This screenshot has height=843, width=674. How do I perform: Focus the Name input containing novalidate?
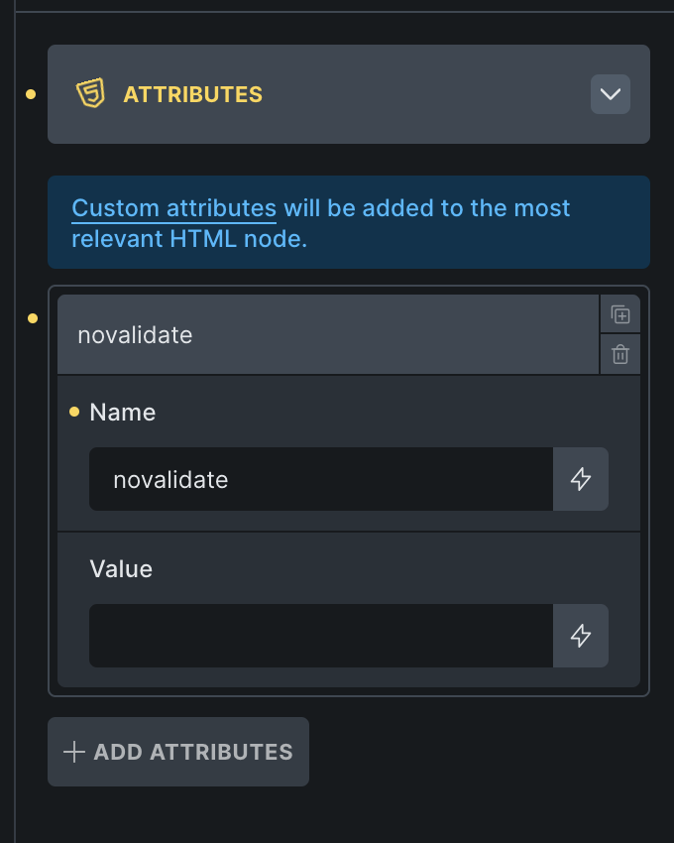click(x=320, y=479)
